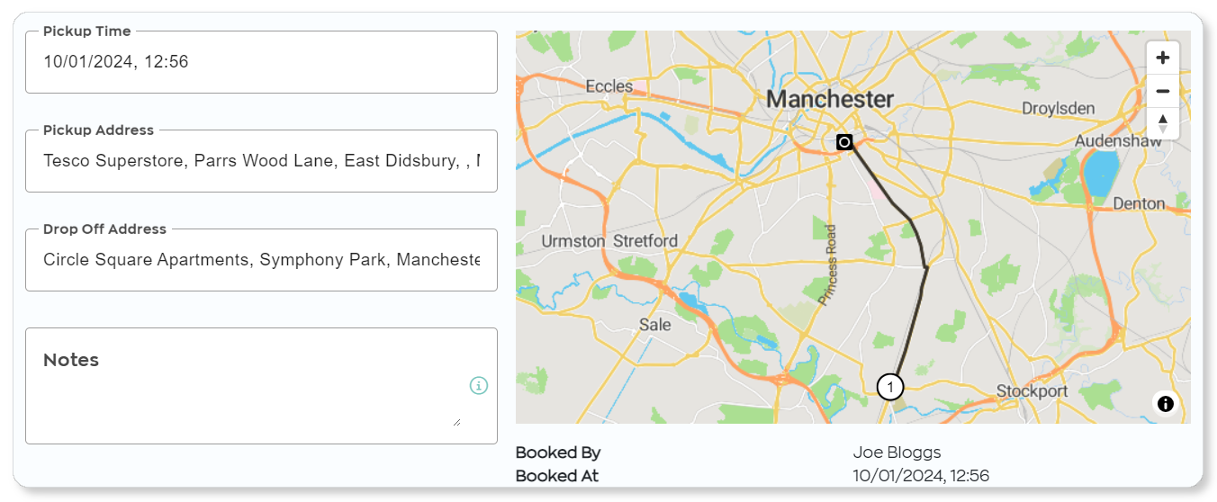
Task: Select the numbered stop marker 1
Action: 890,387
